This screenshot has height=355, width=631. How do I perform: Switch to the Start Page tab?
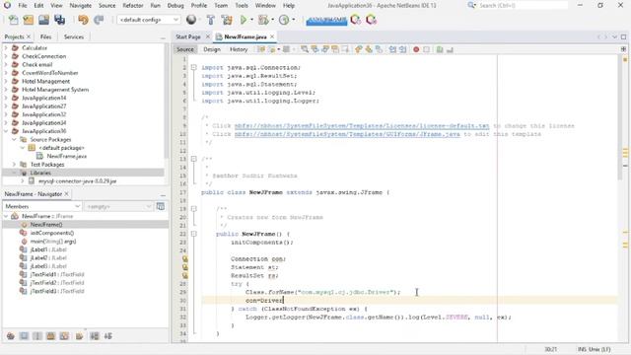pyautogui.click(x=188, y=36)
